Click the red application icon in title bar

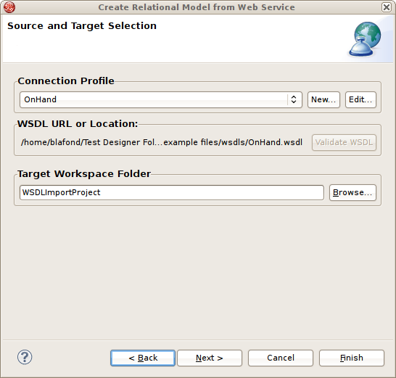click(x=9, y=7)
